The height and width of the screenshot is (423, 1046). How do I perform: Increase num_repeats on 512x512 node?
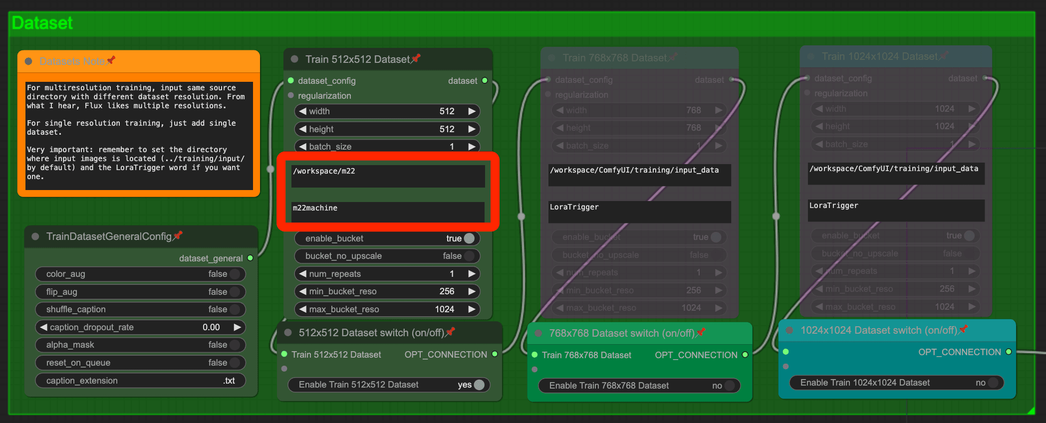click(x=472, y=274)
